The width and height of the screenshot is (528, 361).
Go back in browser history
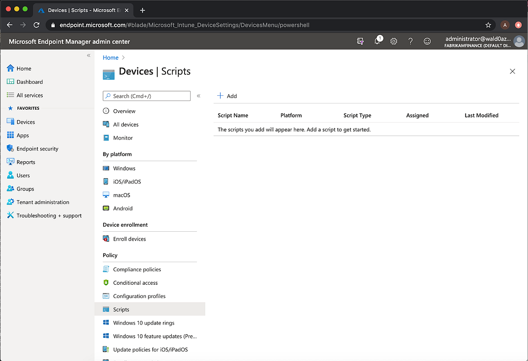[9, 25]
